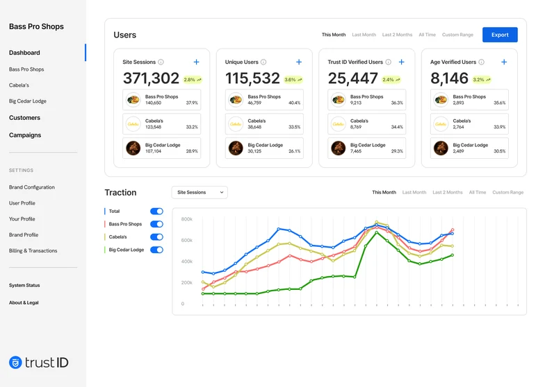Image resolution: width=545 pixels, height=387 pixels.
Task: Select All Time in Traction filter
Action: tap(478, 192)
